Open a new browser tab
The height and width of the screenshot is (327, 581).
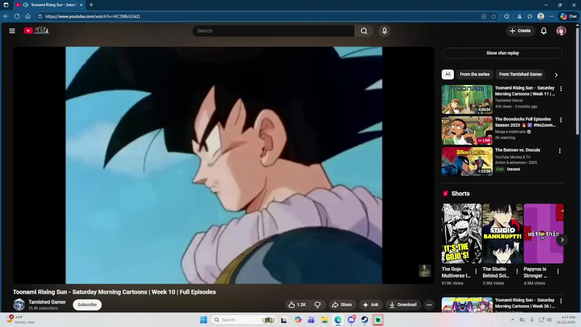point(91,5)
